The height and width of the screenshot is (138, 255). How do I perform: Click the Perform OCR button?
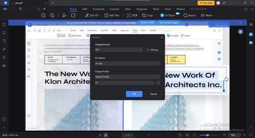147,23
